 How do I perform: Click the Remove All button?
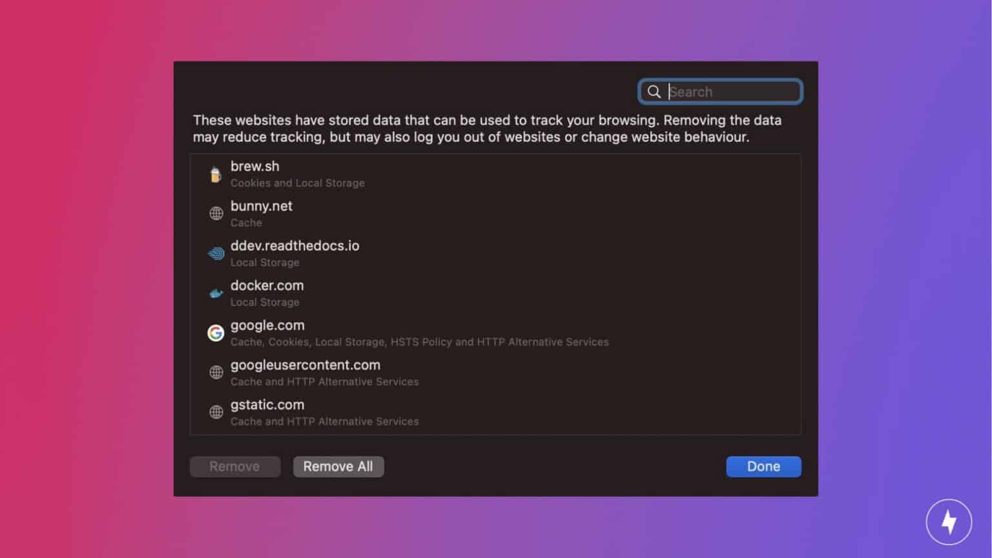coord(338,466)
